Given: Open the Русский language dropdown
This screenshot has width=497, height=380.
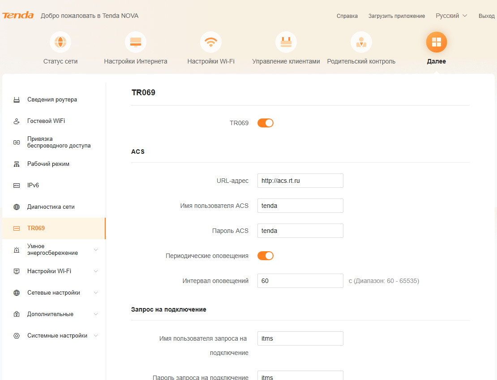Looking at the screenshot, I should pos(451,16).
